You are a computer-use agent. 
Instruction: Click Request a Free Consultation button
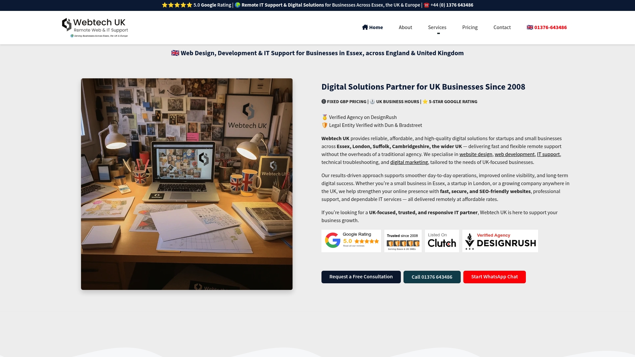[361, 277]
